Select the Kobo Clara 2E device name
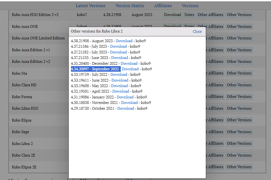 pos(23,155)
